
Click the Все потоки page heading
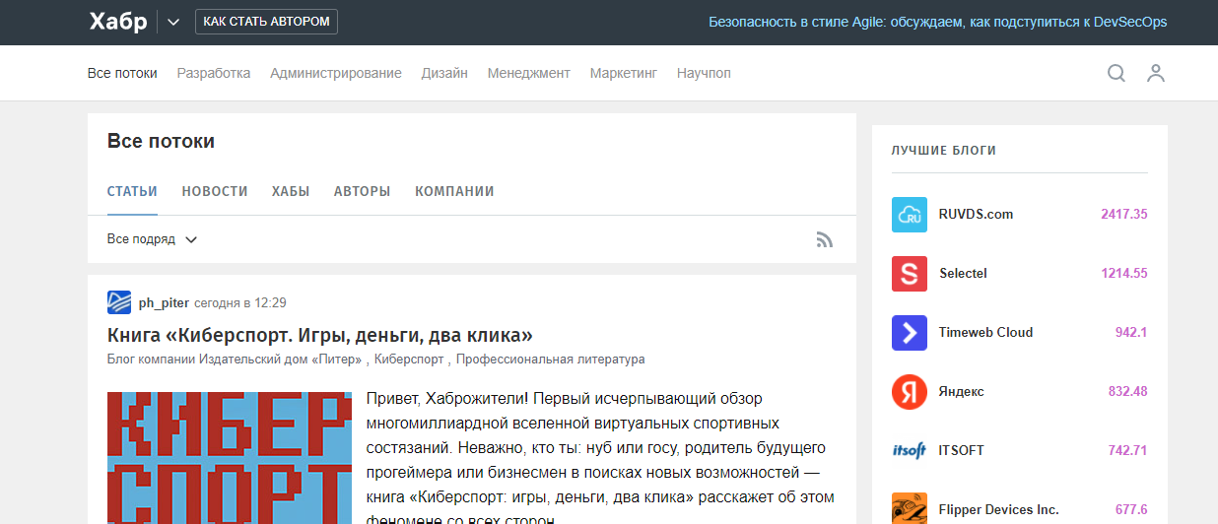pos(161,141)
